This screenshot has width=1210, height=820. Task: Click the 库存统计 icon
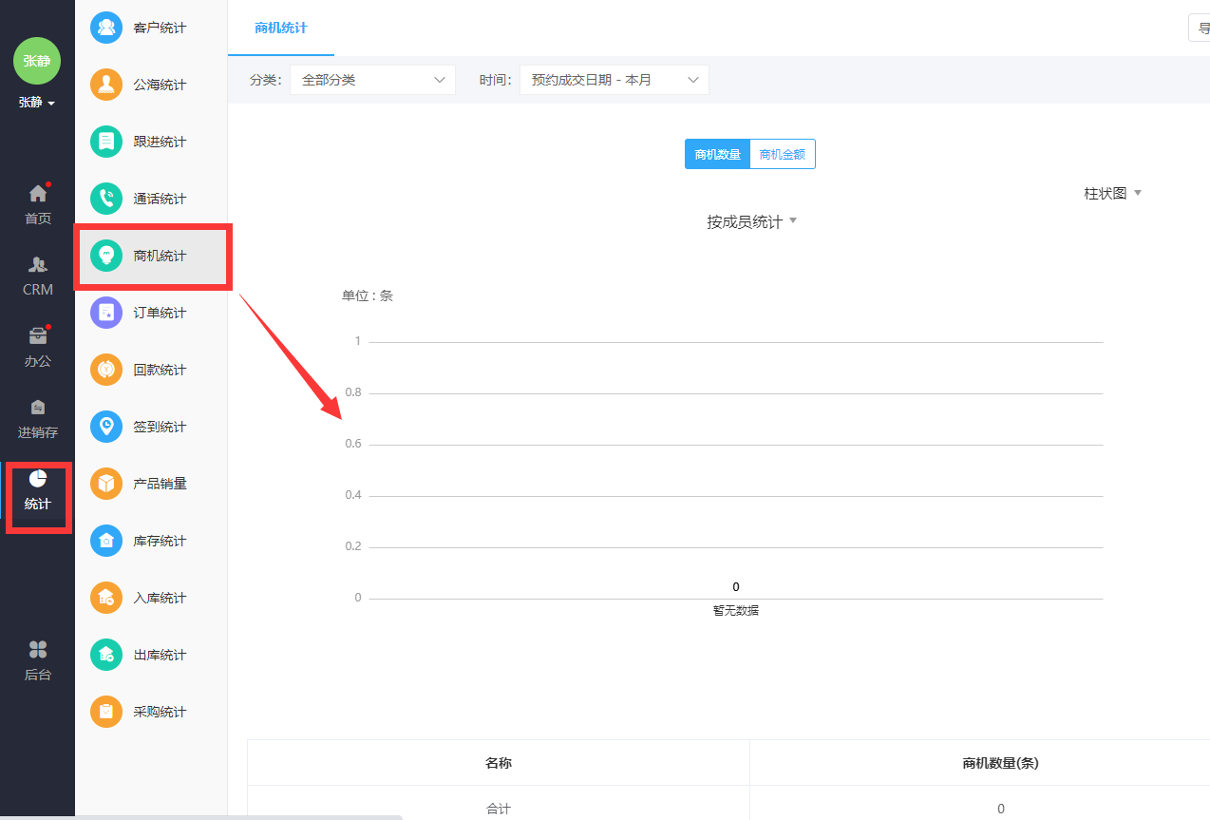tap(106, 541)
